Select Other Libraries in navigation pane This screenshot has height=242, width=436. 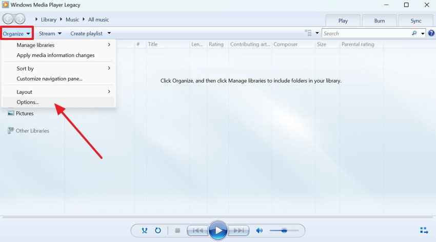click(32, 131)
